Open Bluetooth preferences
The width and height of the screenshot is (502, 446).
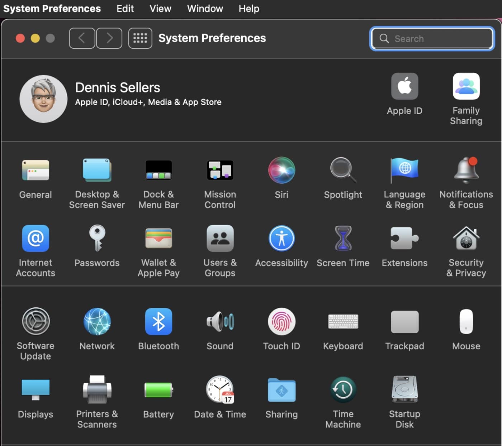(158, 321)
